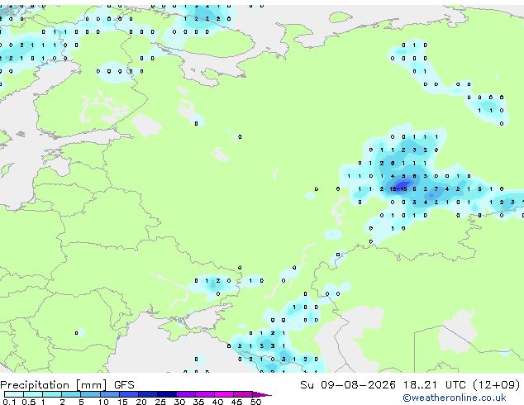Viewport: 524px width, 405px height.
Task: Click the '0.1' legend scale label
Action: click(9, 402)
